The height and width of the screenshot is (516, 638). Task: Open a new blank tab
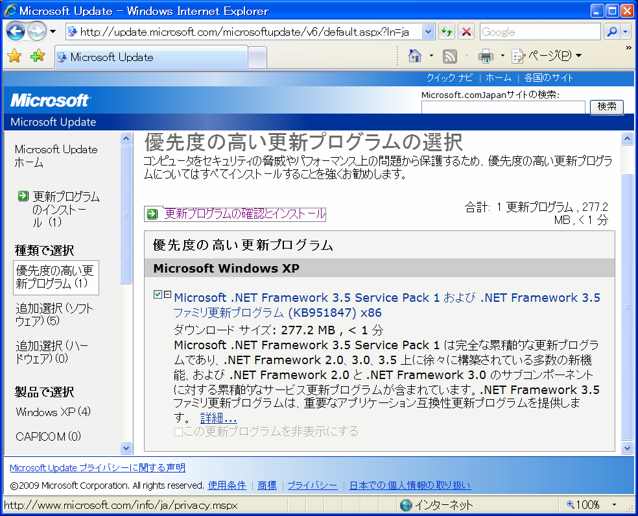[257, 58]
